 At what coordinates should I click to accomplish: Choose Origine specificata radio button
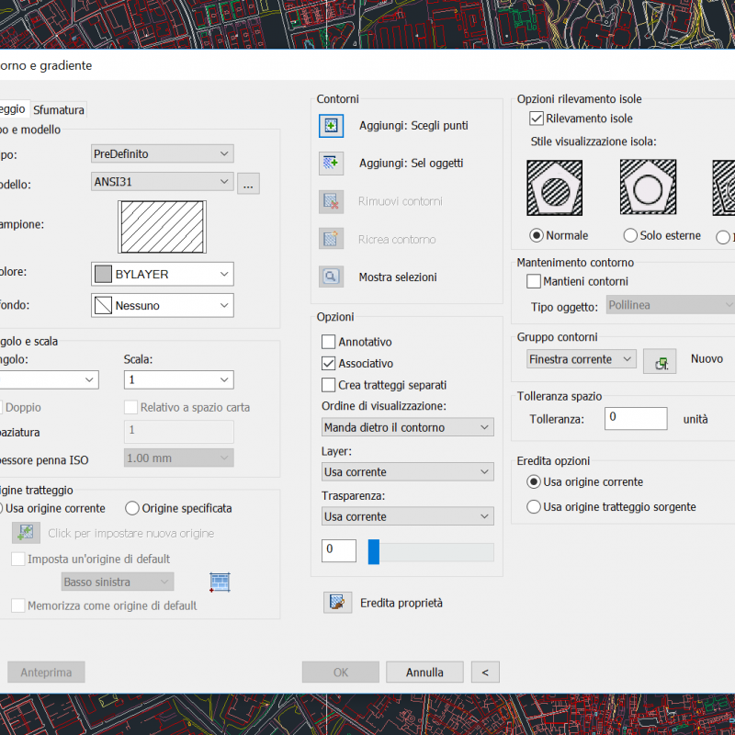coord(132,508)
